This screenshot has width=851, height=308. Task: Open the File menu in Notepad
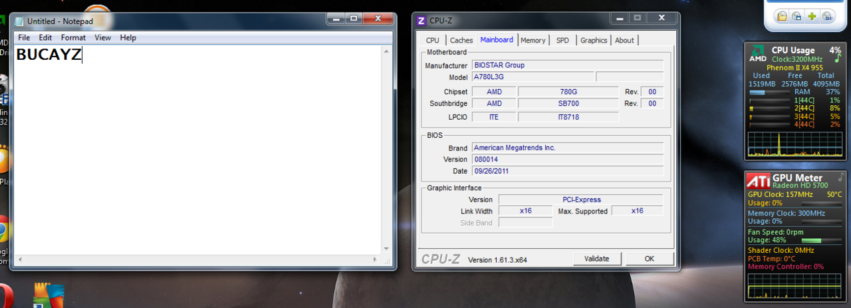pyautogui.click(x=24, y=38)
